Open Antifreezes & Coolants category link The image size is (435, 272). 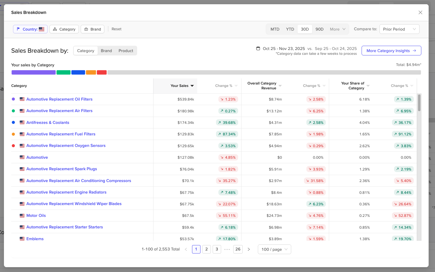point(48,122)
